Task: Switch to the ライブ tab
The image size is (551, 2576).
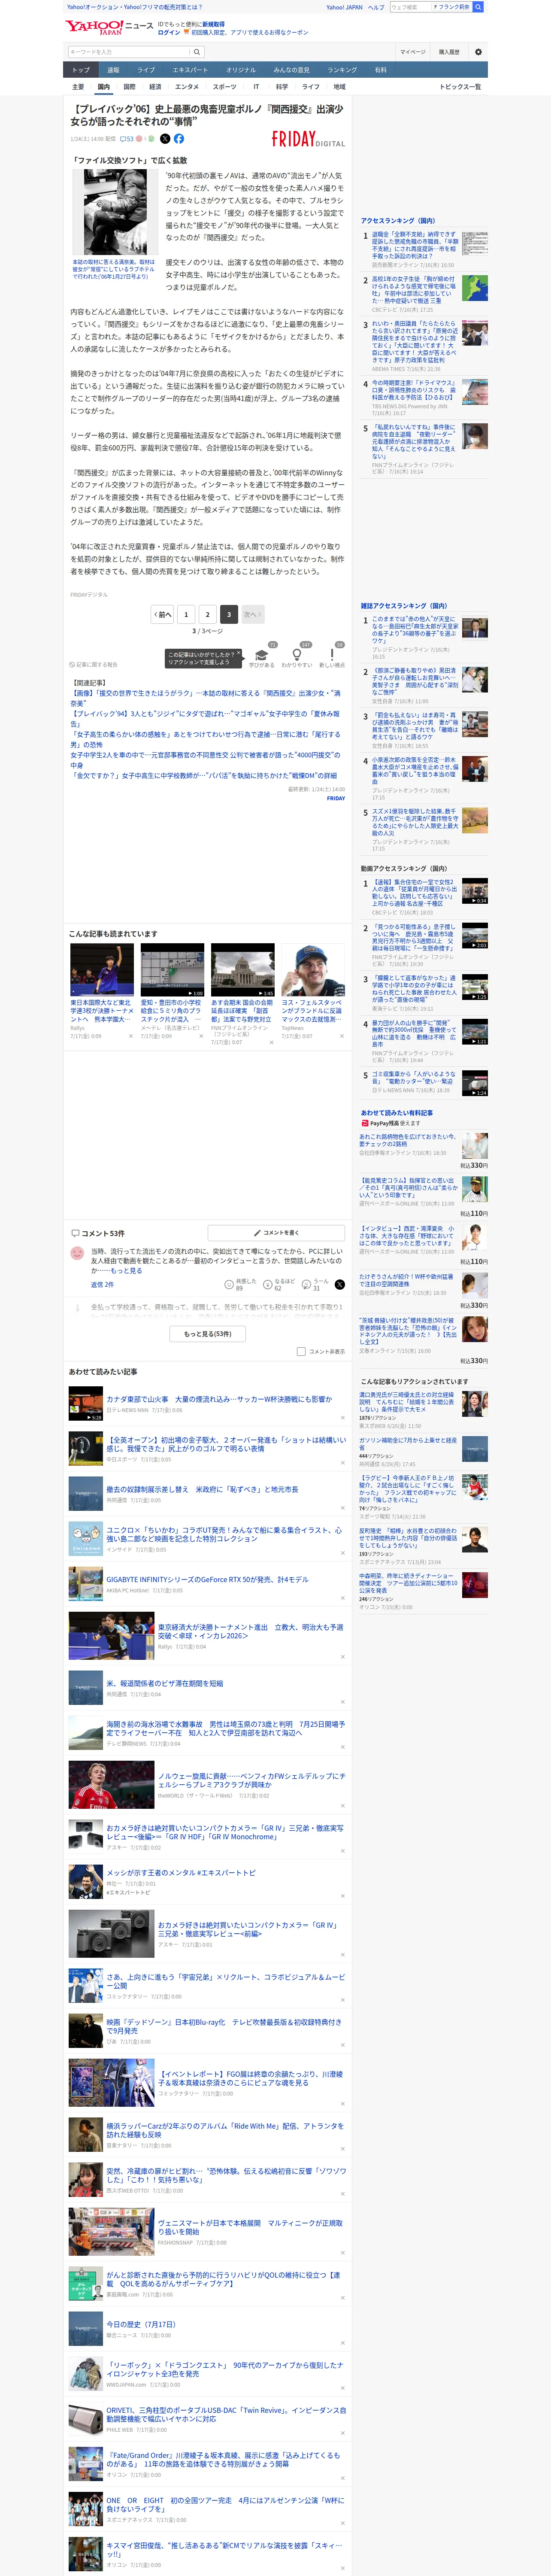Action: tap(146, 70)
